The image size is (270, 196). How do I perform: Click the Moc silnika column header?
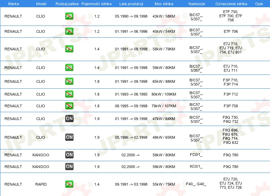click(164, 4)
